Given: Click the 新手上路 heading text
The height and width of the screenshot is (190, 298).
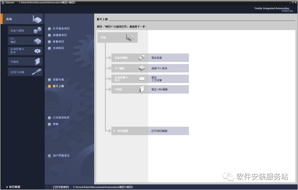Looking at the screenshot, I should pos(102,19).
